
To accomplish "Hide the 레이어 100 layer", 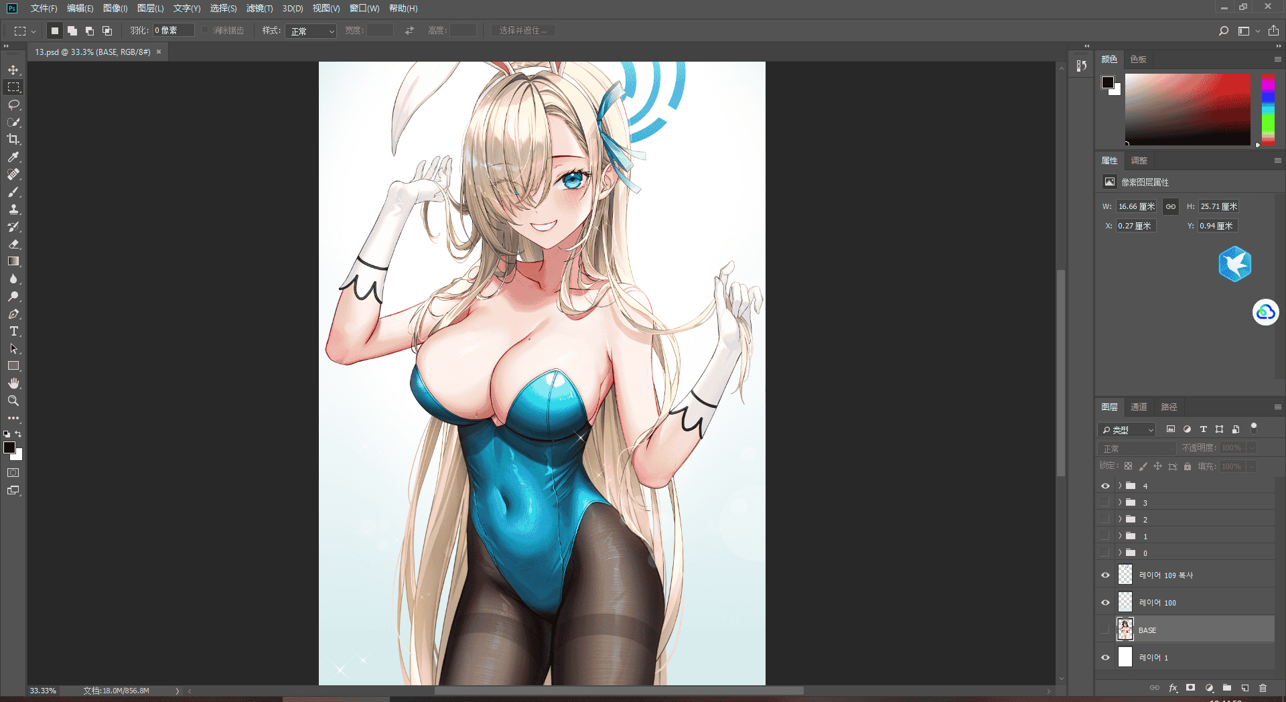I will point(1105,602).
